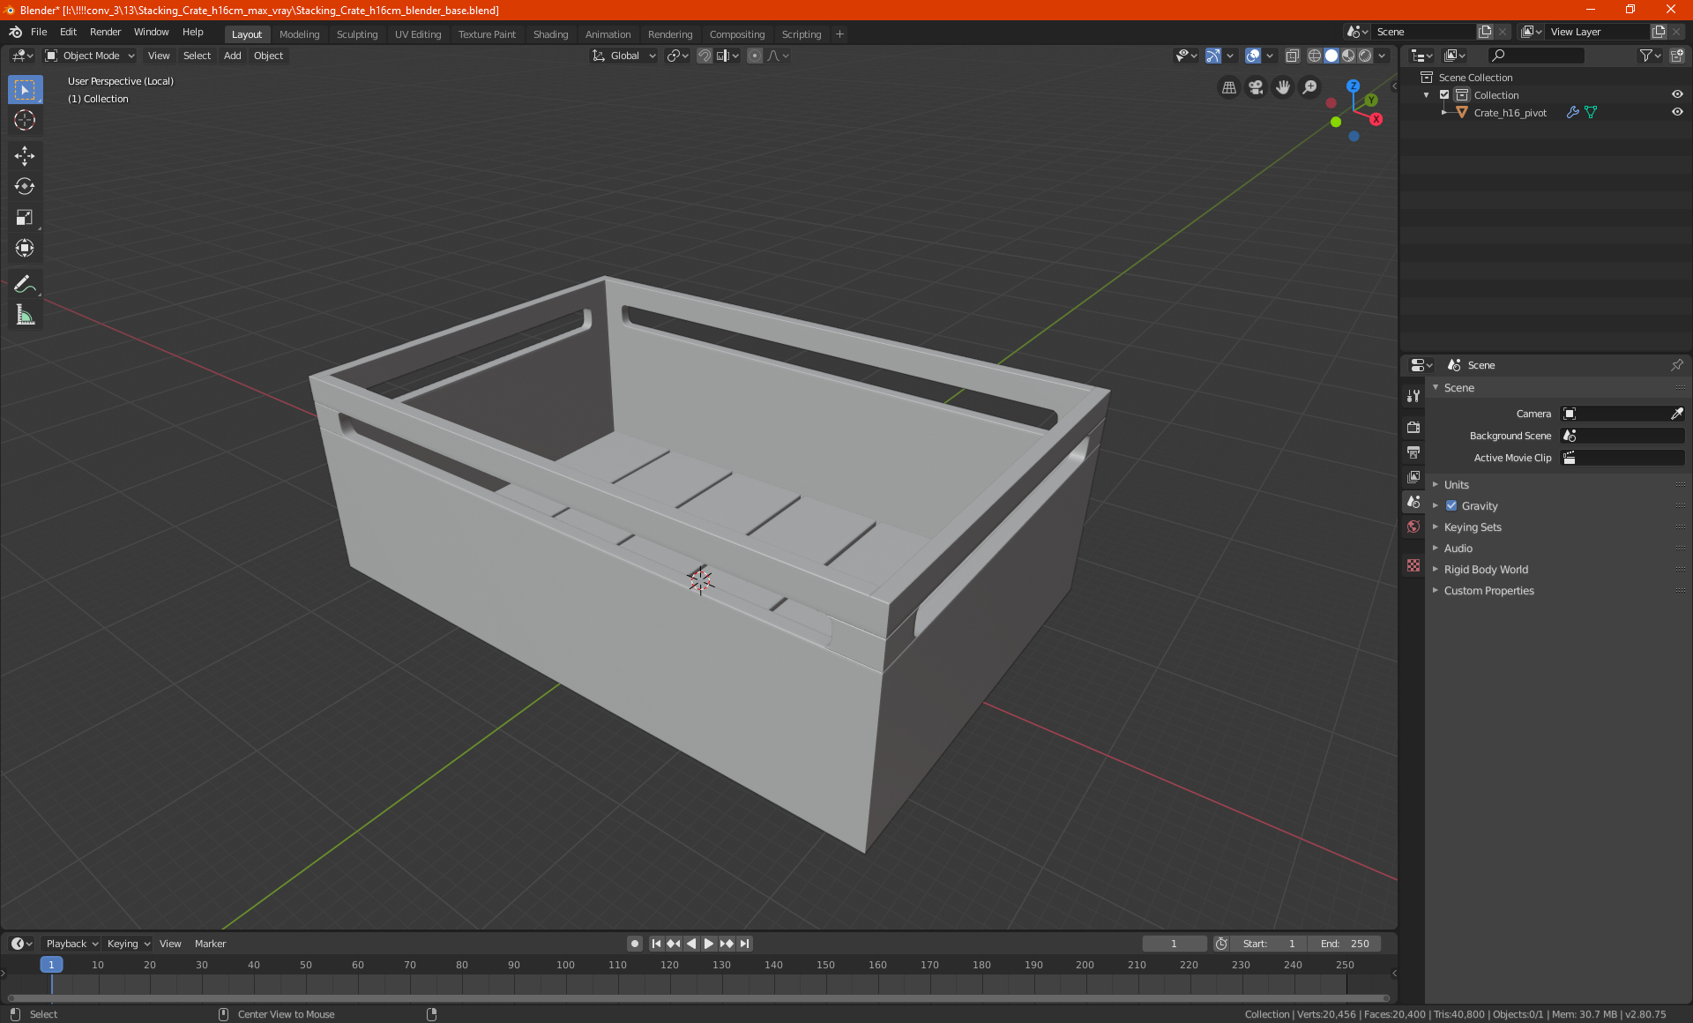Click the Object menu in header
The height and width of the screenshot is (1023, 1693).
[268, 55]
